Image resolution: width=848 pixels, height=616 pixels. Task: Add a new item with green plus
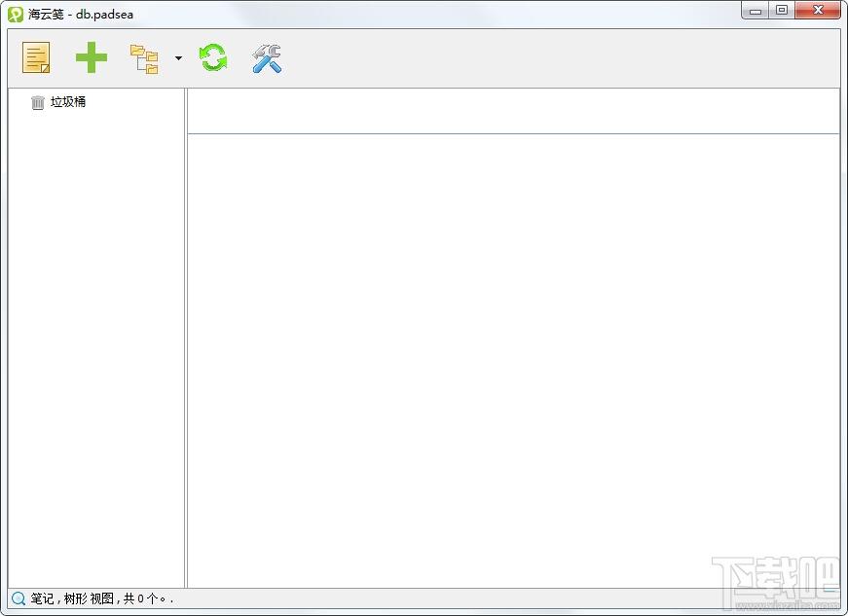point(92,57)
